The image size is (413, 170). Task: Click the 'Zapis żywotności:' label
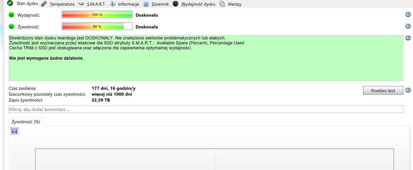pyautogui.click(x=26, y=100)
